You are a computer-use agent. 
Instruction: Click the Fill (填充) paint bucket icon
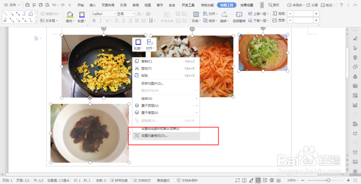coord(70,14)
